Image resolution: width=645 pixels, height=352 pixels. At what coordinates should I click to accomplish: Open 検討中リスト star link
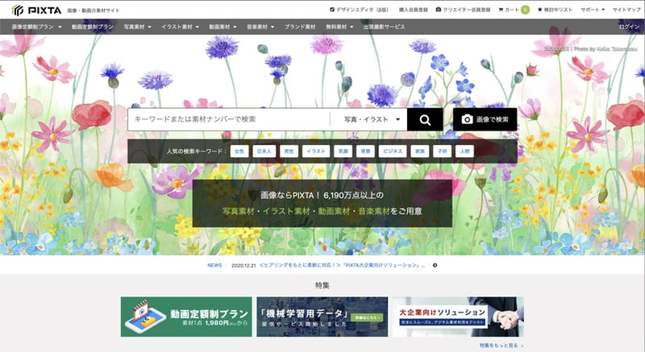[555, 10]
